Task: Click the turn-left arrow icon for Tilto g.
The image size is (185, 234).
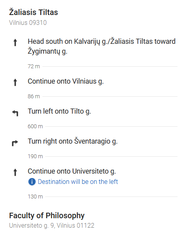Action: pyautogui.click(x=15, y=113)
